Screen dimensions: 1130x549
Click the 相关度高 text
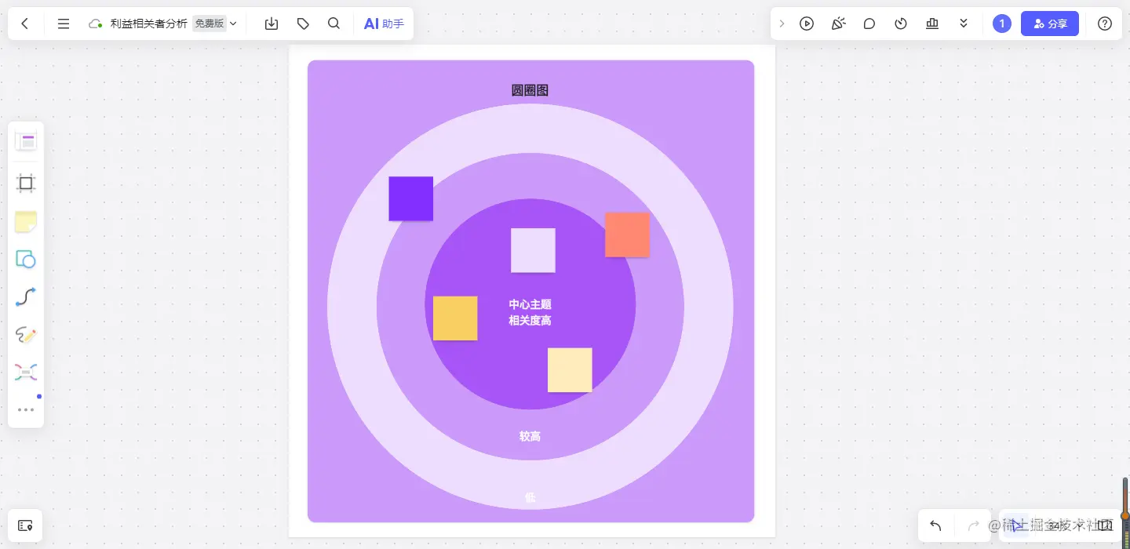click(x=530, y=321)
